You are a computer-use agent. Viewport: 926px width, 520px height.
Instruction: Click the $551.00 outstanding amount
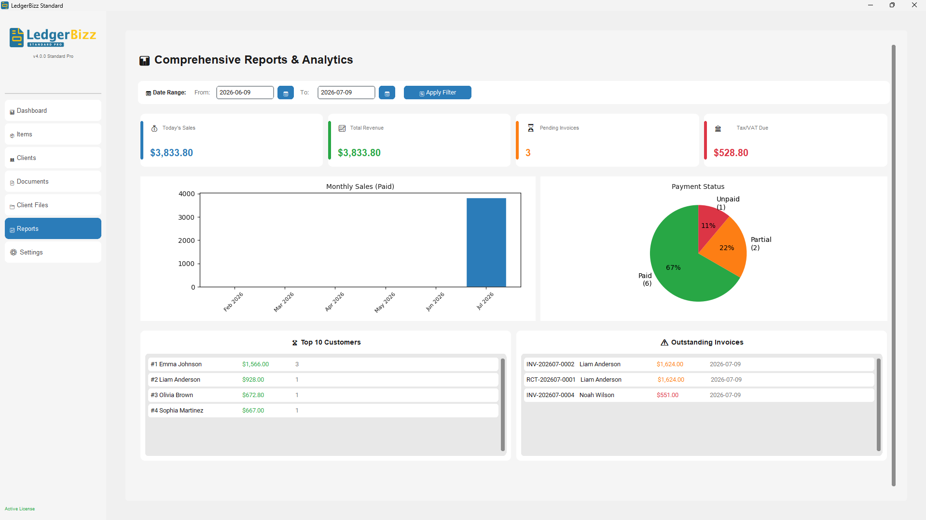coord(667,395)
